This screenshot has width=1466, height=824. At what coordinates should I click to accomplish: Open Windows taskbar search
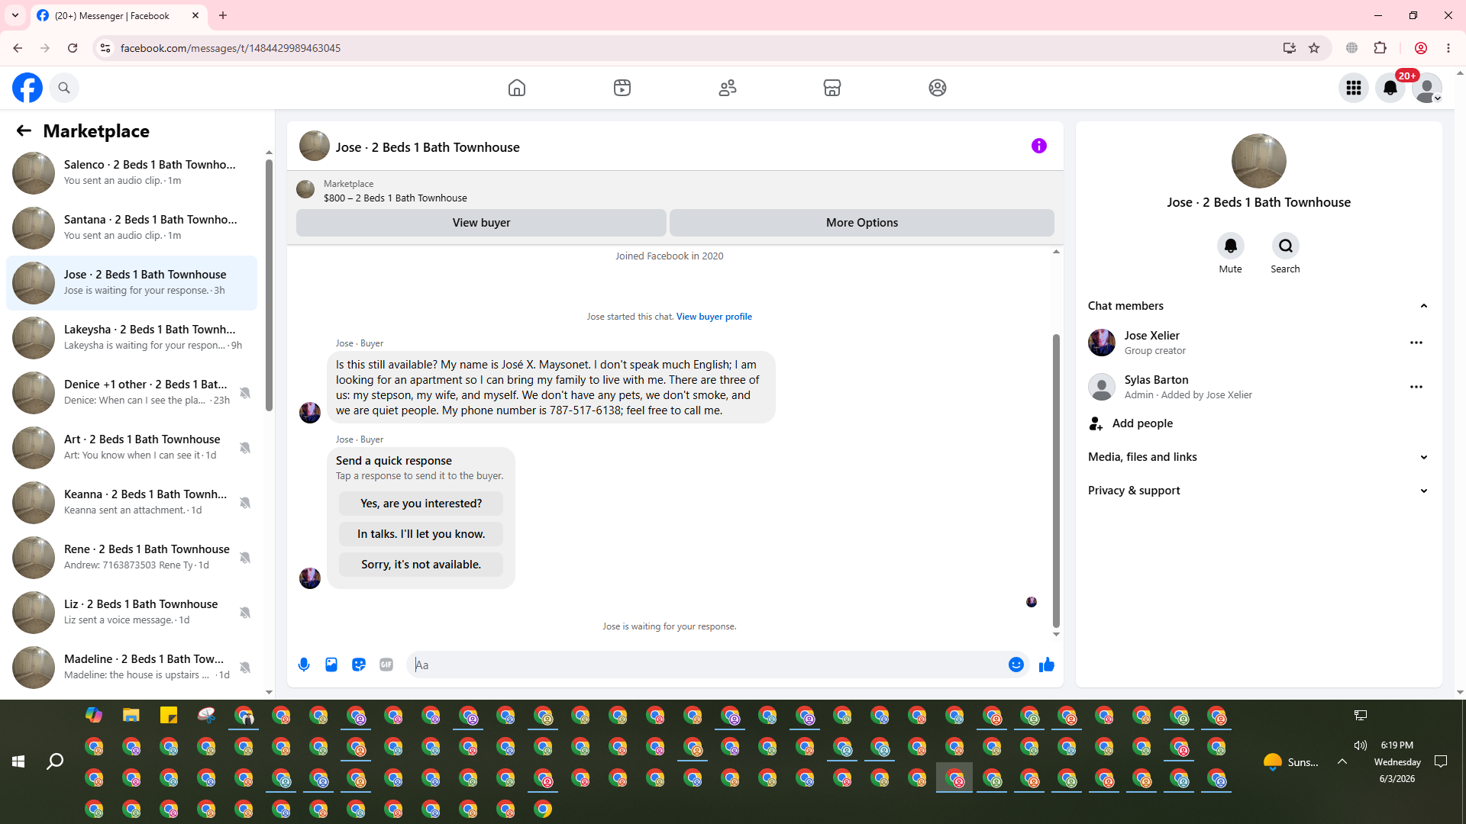tap(55, 761)
